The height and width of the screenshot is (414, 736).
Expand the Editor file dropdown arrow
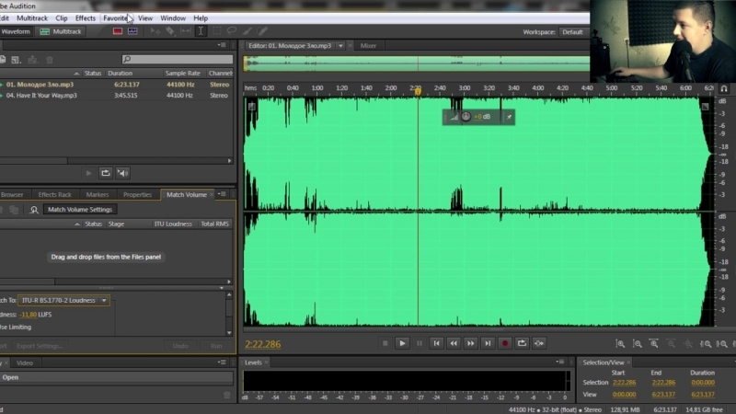(340, 45)
